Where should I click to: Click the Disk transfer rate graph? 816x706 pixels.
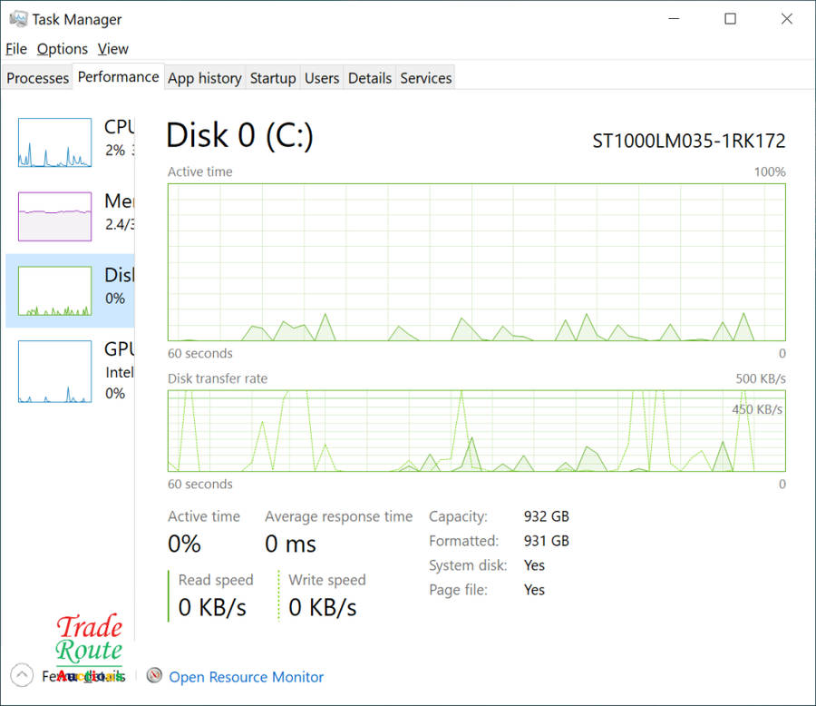476,431
